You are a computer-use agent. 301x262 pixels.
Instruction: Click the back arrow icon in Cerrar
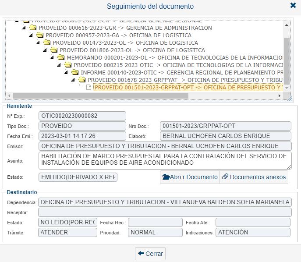click(x=141, y=253)
